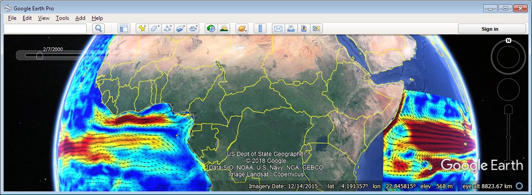
Task: Open the planet switcher dropdown
Action: pos(242,29)
